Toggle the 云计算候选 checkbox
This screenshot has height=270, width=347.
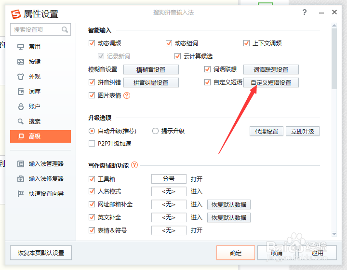[177, 56]
